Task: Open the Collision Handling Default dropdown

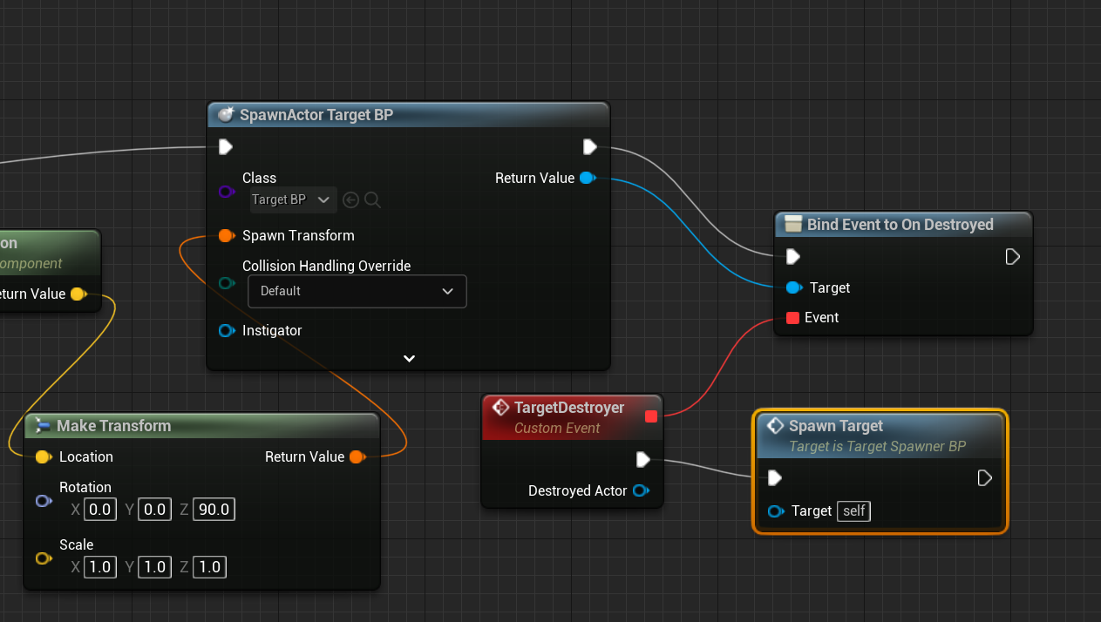Action: [x=357, y=291]
